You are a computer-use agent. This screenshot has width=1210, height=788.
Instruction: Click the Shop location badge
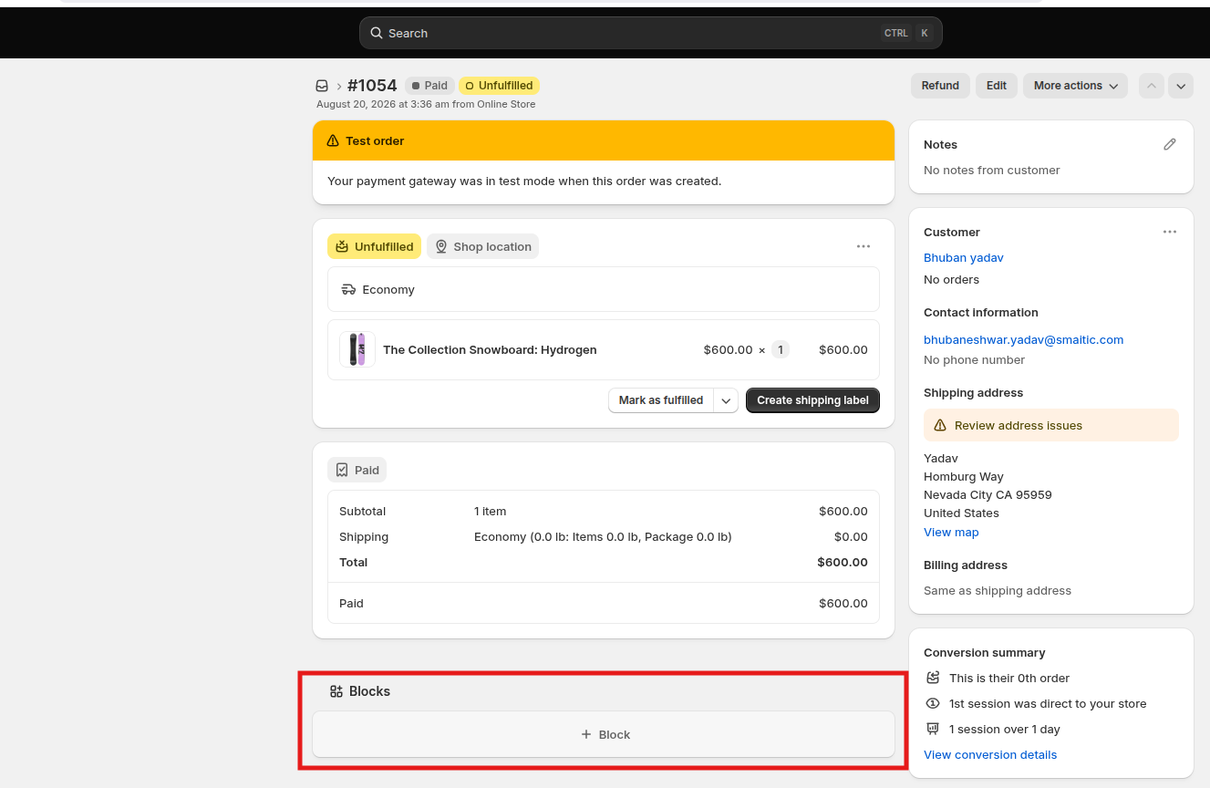(x=482, y=246)
